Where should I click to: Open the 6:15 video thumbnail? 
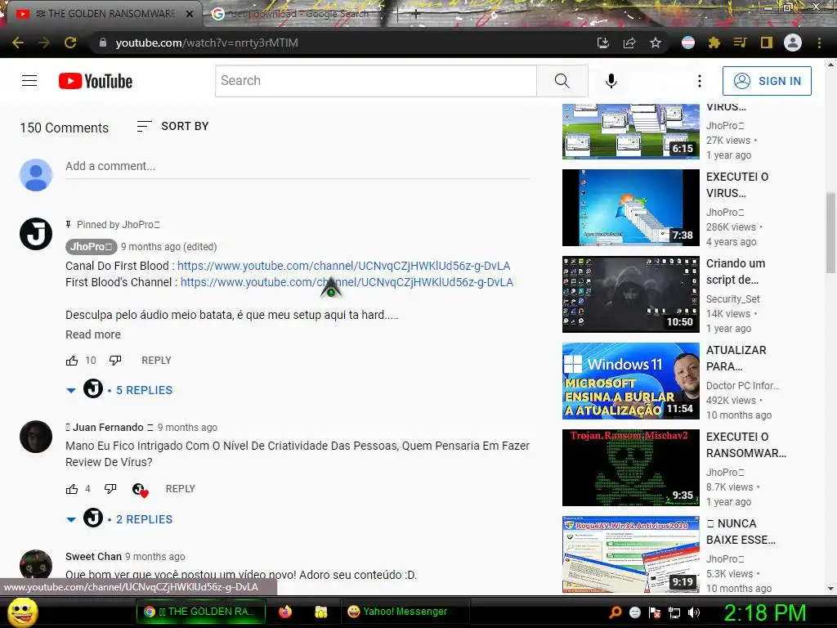click(x=630, y=132)
